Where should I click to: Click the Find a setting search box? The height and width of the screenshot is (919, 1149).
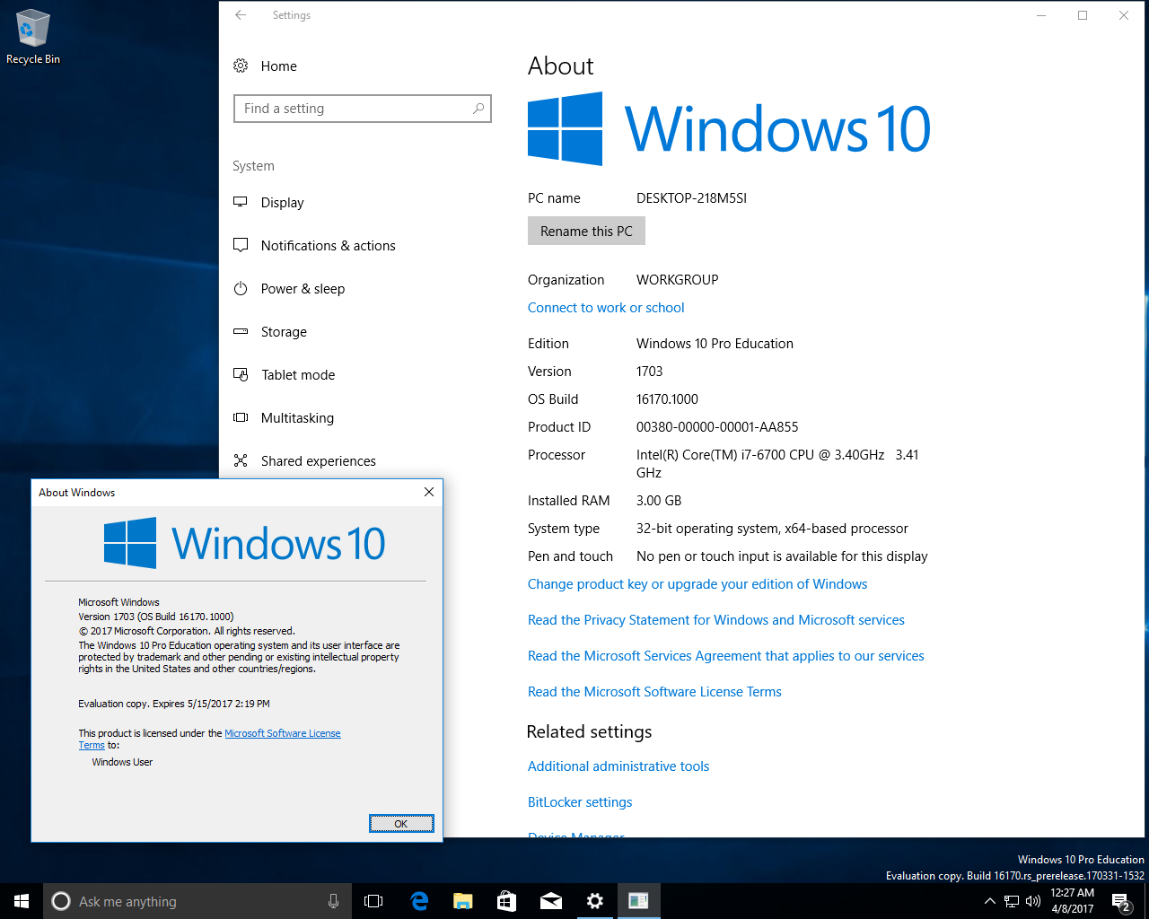click(x=363, y=109)
